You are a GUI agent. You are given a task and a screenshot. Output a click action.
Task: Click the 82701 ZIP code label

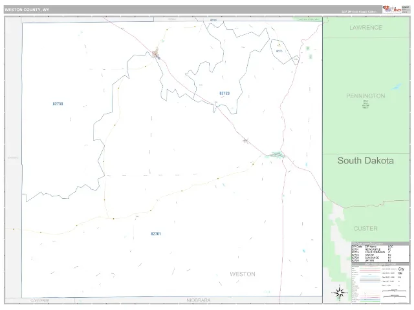point(156,234)
